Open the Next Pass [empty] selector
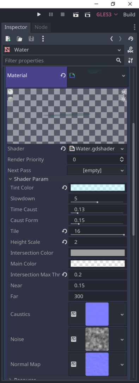This screenshot has height=383, width=139. click(x=97, y=170)
